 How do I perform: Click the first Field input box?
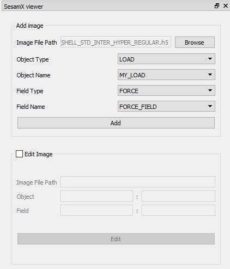pyautogui.click(x=96, y=210)
